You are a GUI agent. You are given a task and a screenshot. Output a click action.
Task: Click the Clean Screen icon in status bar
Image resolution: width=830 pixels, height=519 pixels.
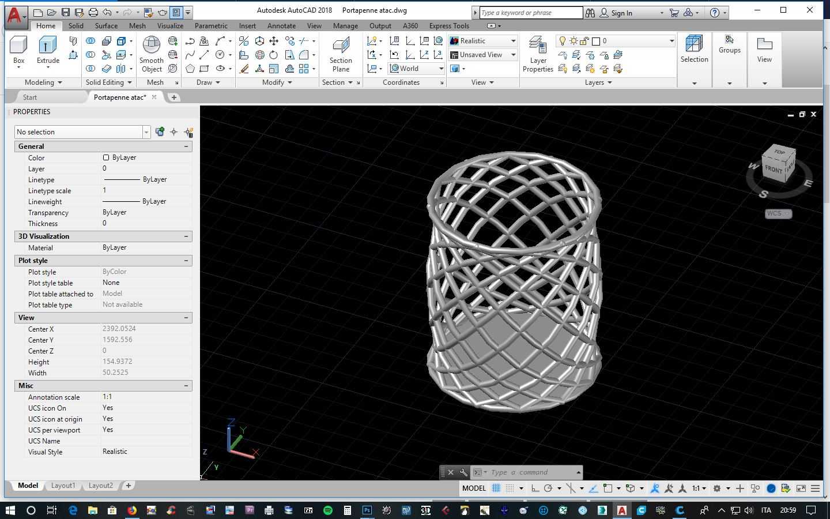click(801, 488)
